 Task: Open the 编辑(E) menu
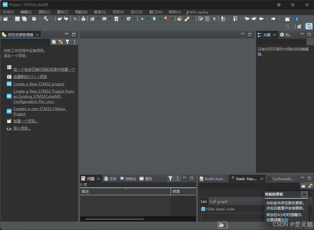(26, 12)
